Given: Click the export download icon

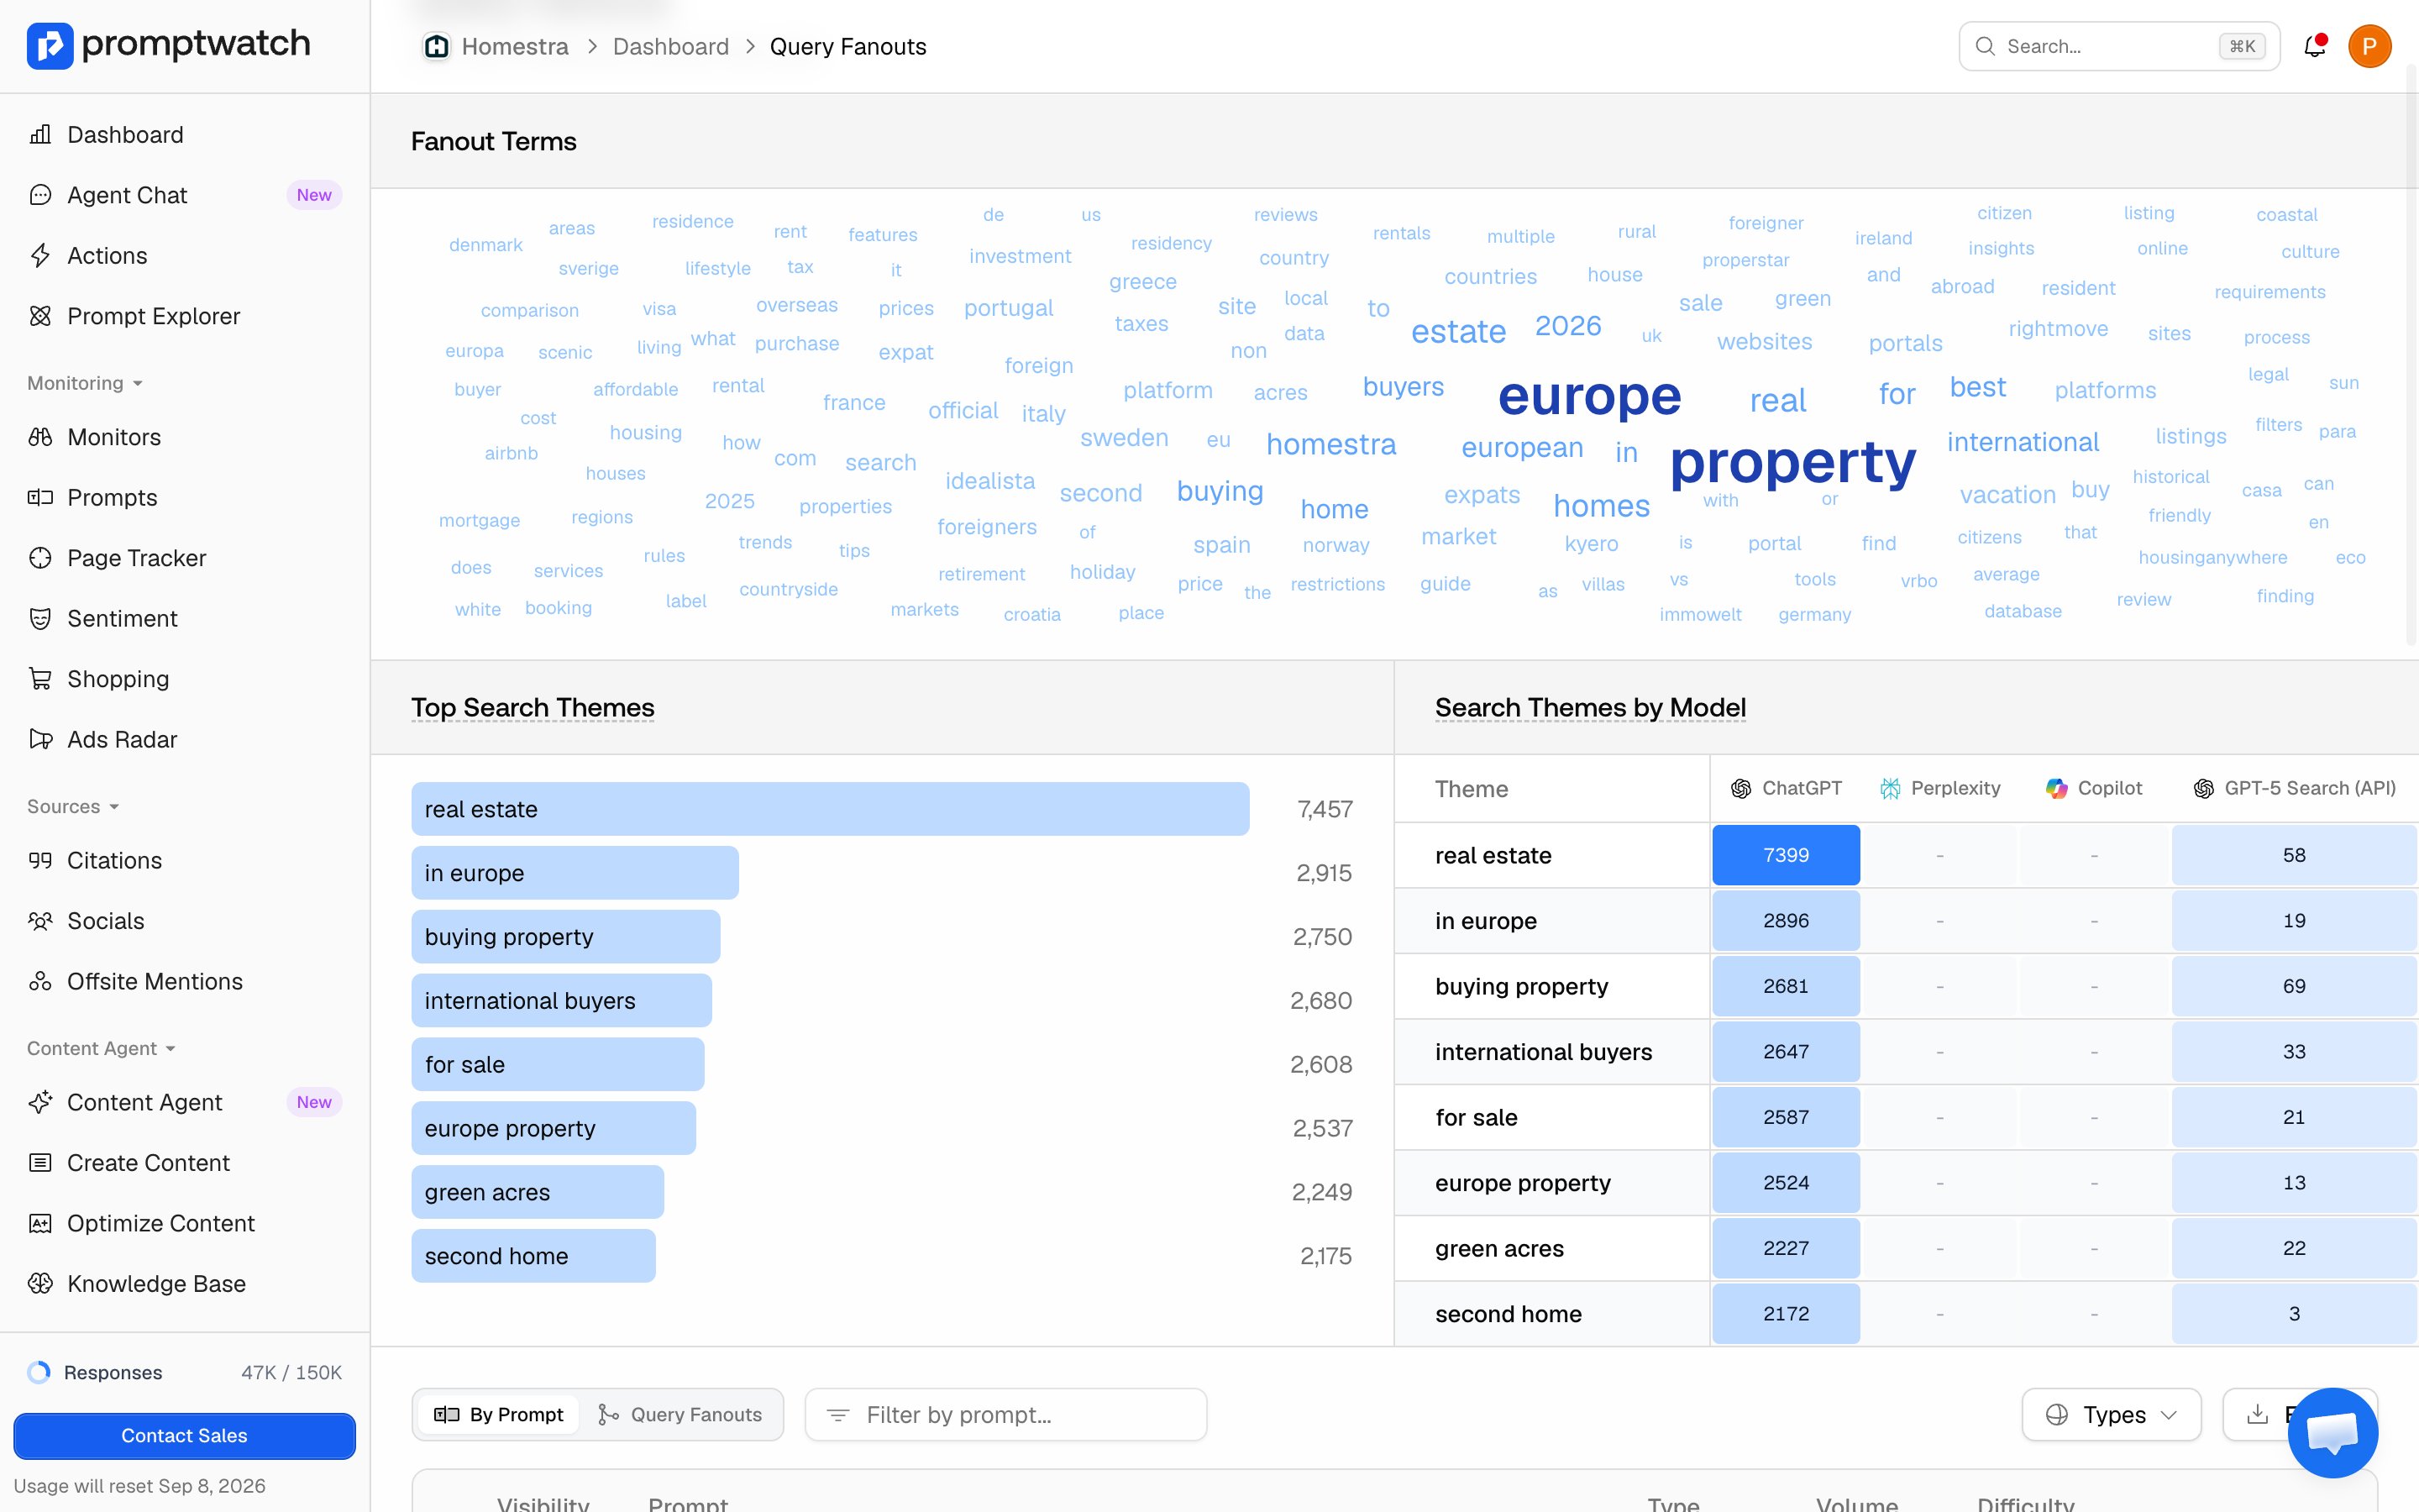Looking at the screenshot, I should point(2257,1414).
